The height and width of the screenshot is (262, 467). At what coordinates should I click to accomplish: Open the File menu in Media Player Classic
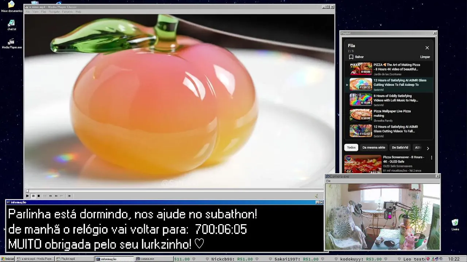pyautogui.click(x=27, y=12)
